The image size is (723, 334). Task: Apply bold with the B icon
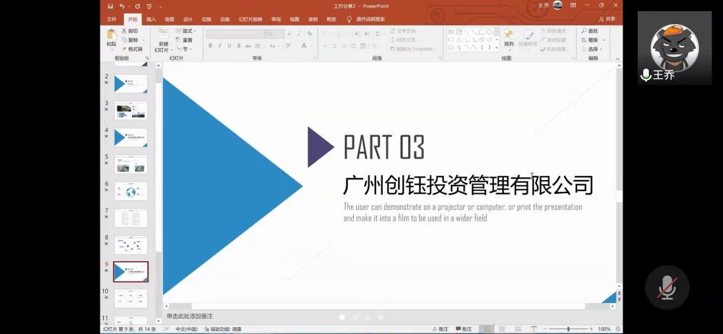(x=210, y=45)
